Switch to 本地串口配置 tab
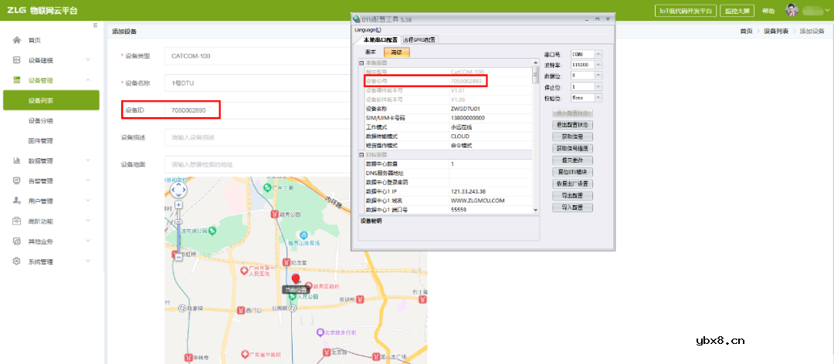834x364 pixels. [x=380, y=40]
